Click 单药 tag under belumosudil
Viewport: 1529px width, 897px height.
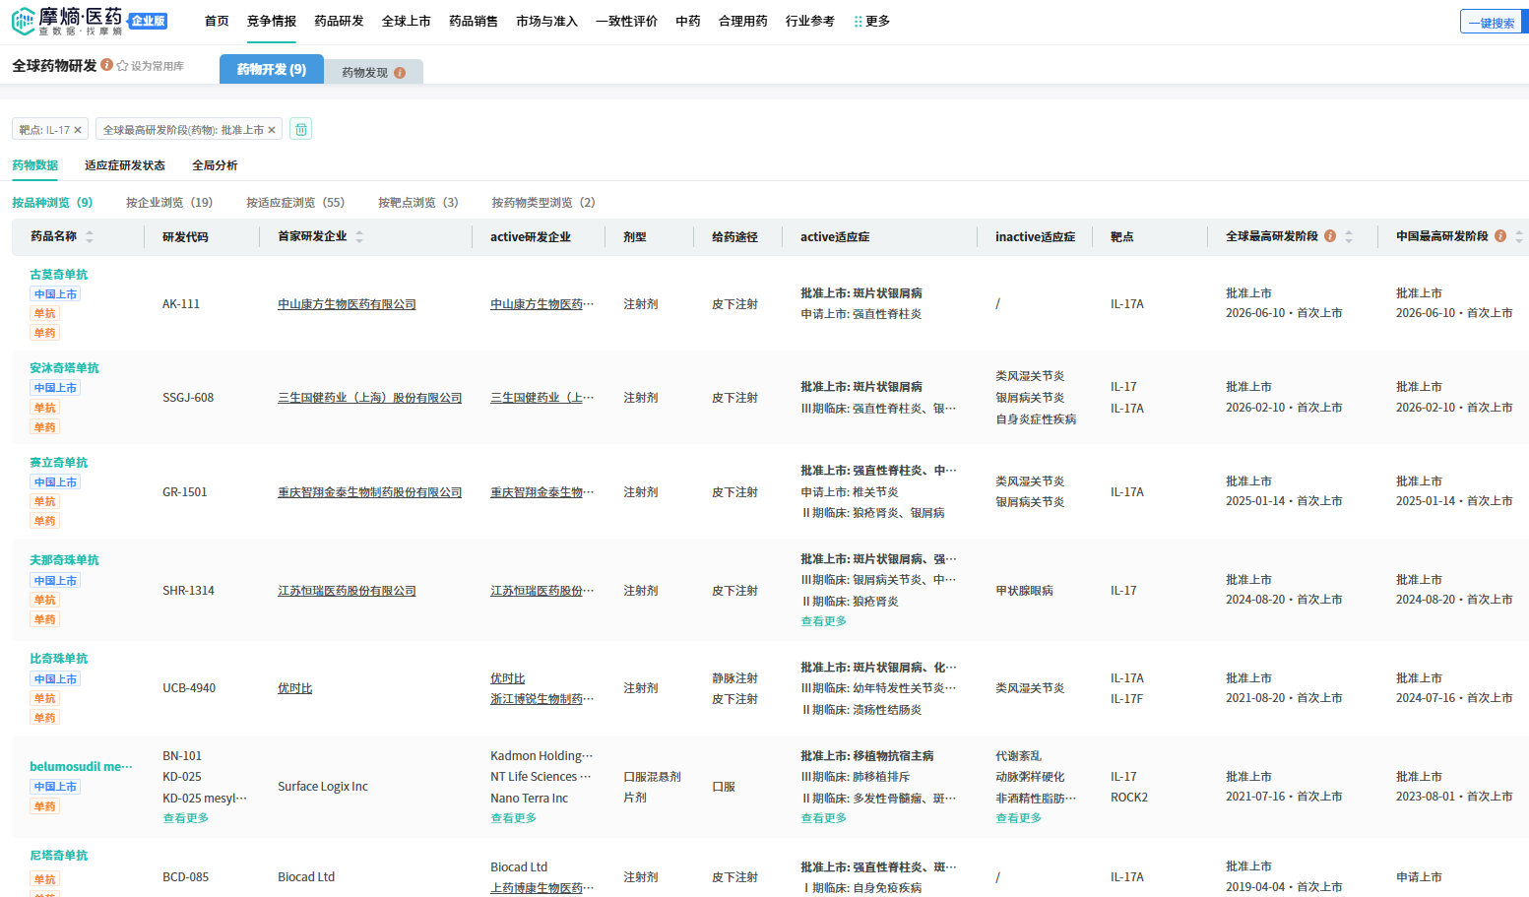pos(45,806)
